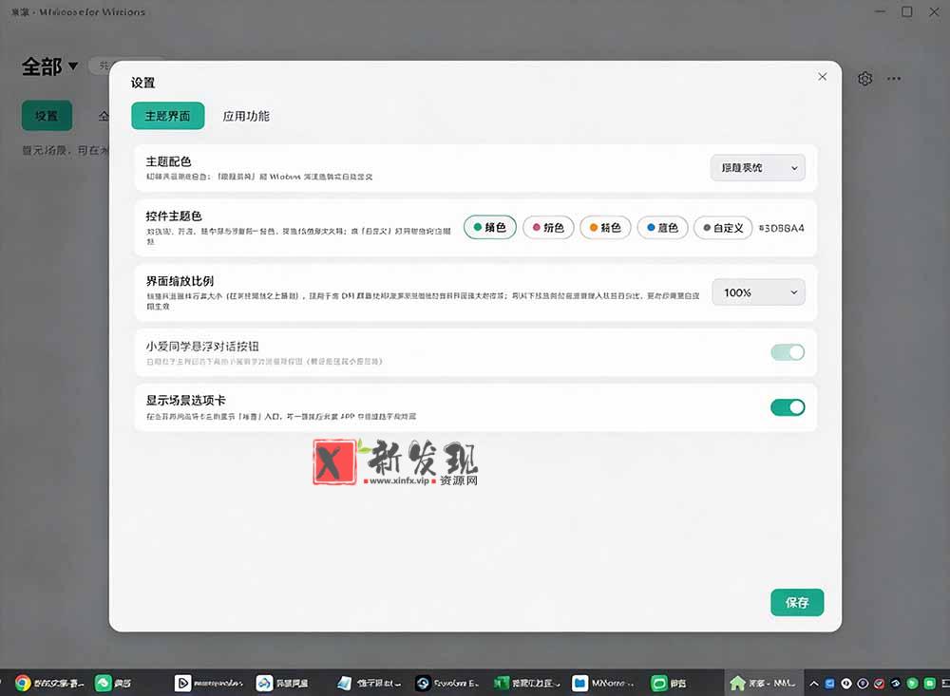Click the green house icon in the taskbar
Image resolution: width=950 pixels, height=696 pixels.
tap(737, 683)
